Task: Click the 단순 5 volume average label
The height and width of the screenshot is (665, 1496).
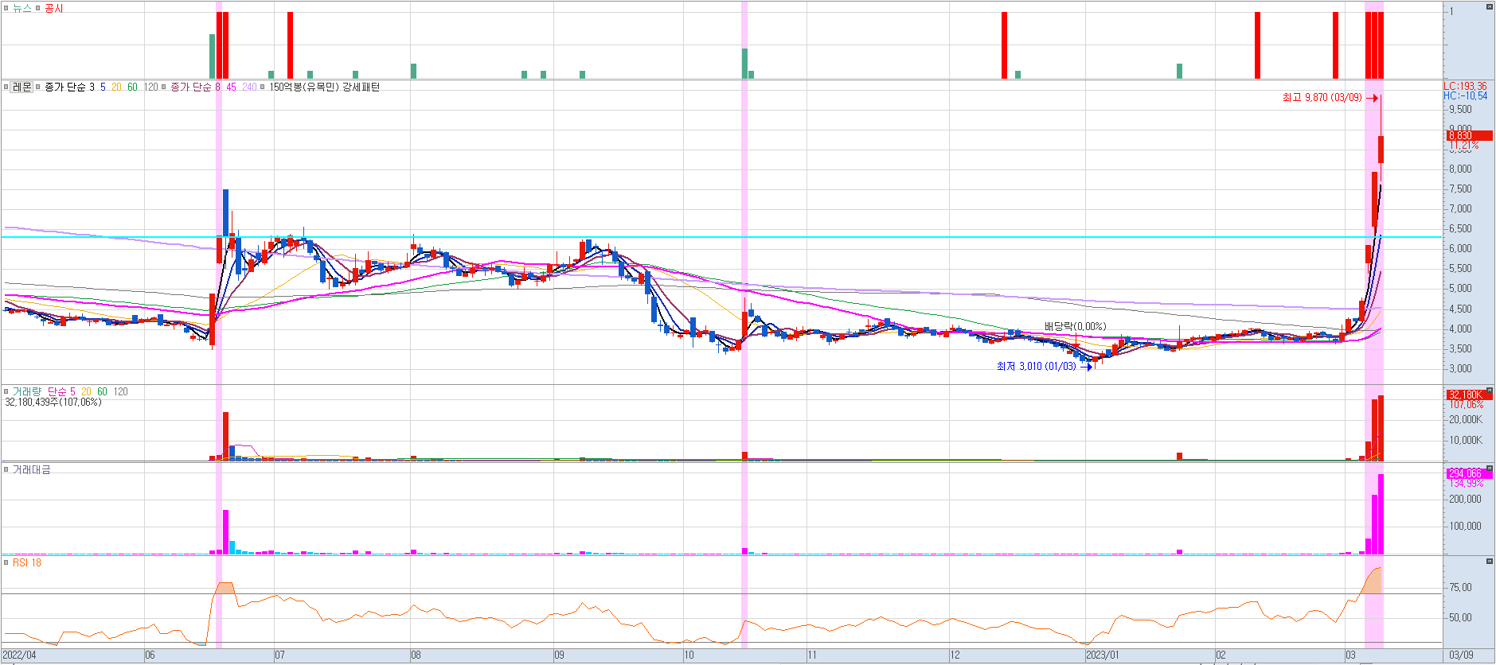Action: 61,391
